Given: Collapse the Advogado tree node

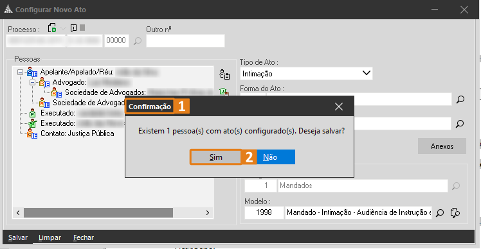Looking at the screenshot, I should (x=33, y=82).
